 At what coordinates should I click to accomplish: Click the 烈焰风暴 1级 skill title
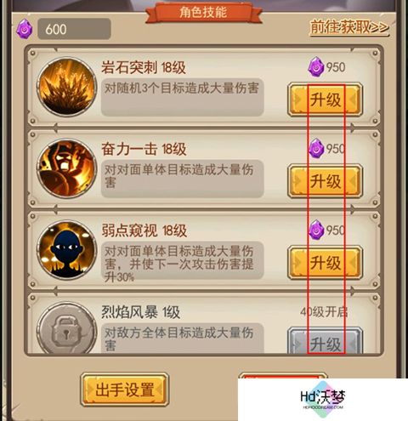tap(141, 312)
